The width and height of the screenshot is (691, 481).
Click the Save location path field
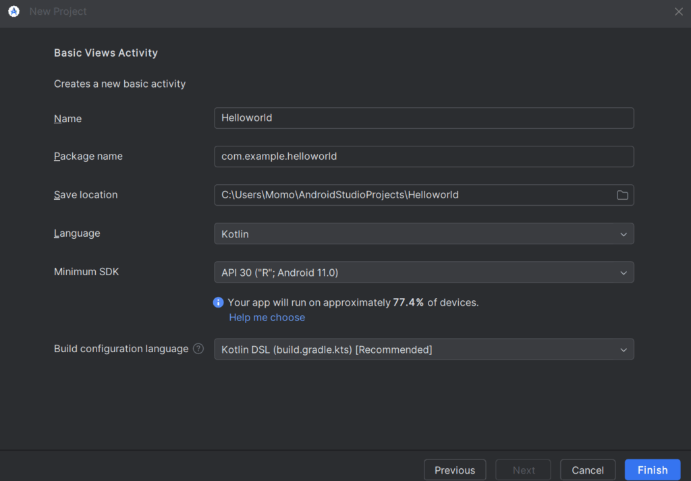tap(412, 195)
